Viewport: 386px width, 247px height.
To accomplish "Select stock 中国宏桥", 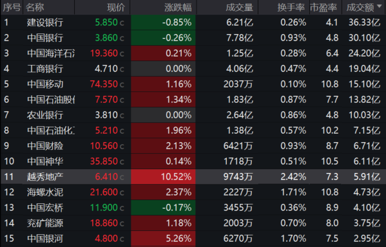I will point(45,208).
